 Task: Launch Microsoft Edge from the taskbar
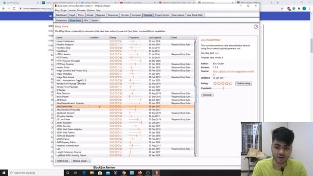tap(84, 173)
